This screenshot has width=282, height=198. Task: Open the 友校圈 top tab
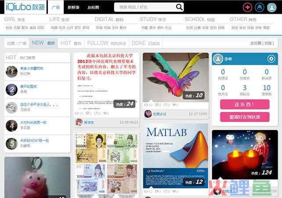[93, 7]
